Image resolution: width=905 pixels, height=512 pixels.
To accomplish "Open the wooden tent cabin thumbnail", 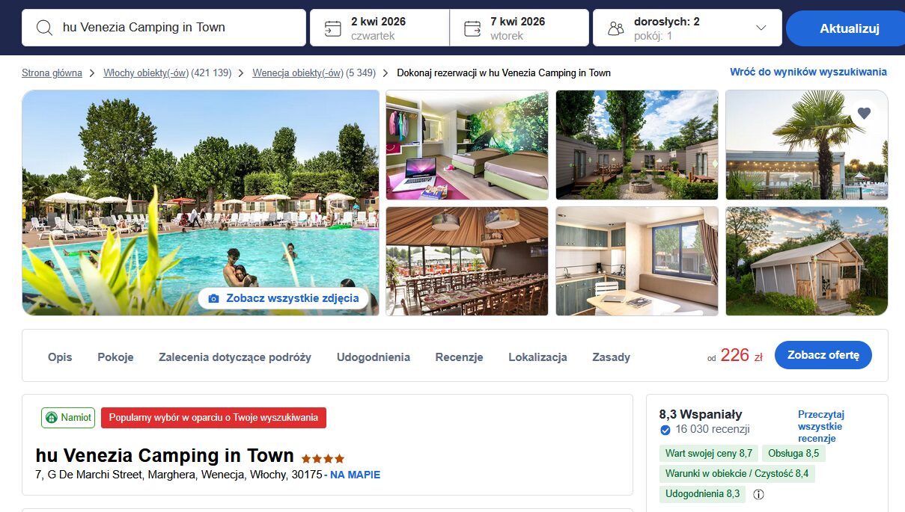I will [x=806, y=261].
